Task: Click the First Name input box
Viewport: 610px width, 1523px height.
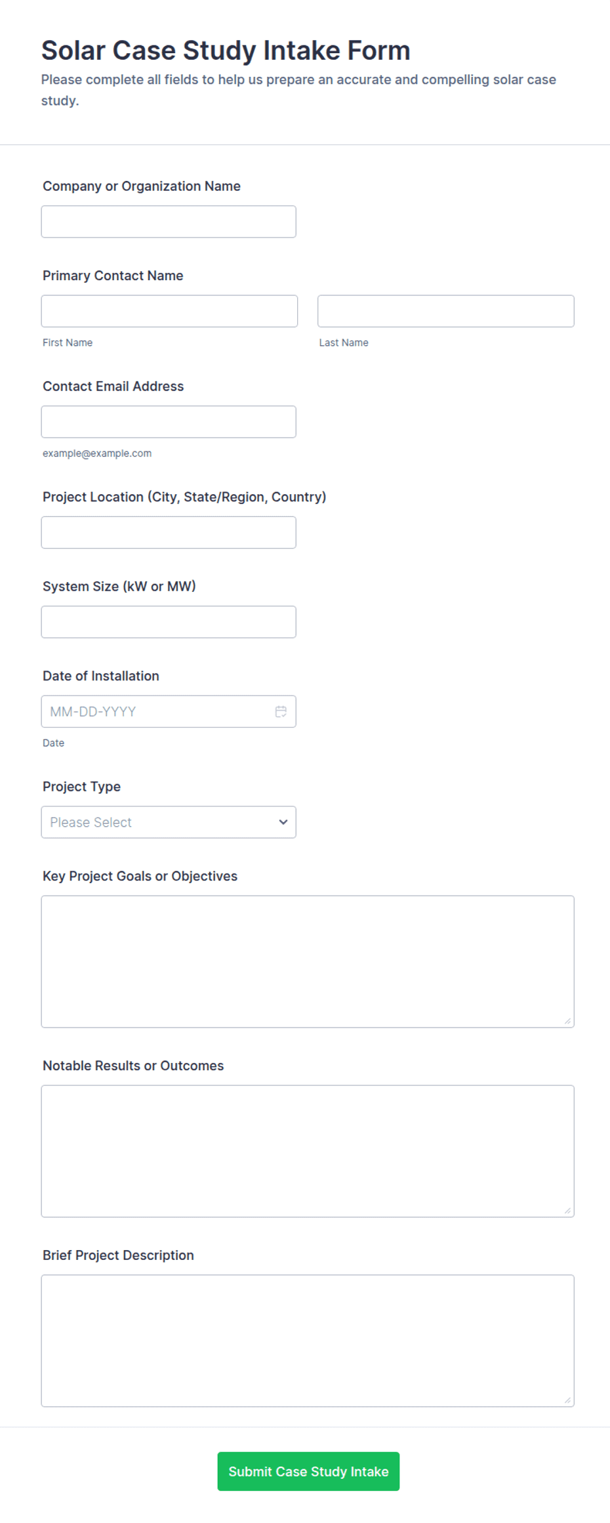Action: coord(169,311)
